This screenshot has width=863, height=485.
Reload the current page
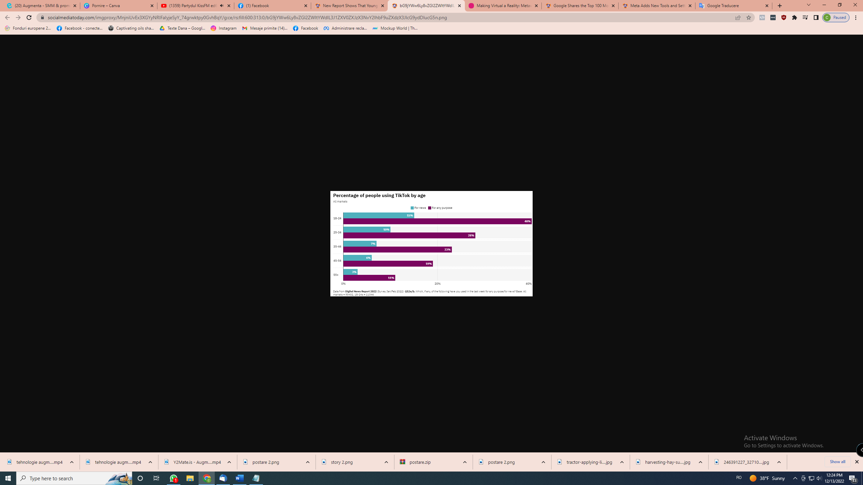pyautogui.click(x=29, y=18)
